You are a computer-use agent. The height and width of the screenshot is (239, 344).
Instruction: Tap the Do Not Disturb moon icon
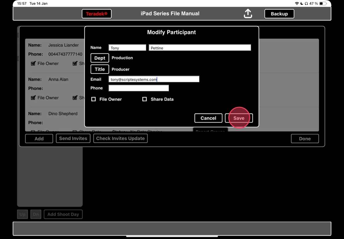[302, 3]
